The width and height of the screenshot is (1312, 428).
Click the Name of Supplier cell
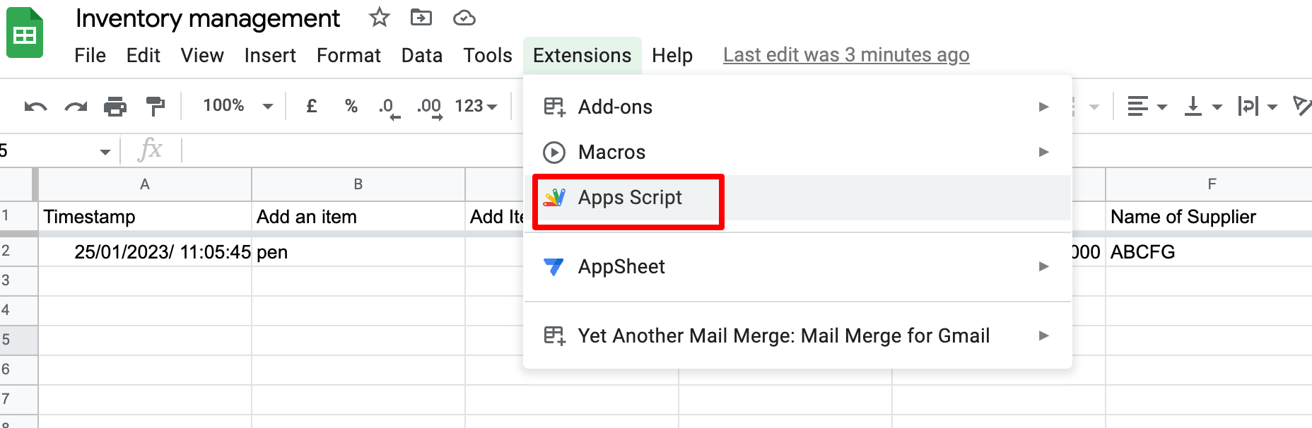tap(1209, 216)
